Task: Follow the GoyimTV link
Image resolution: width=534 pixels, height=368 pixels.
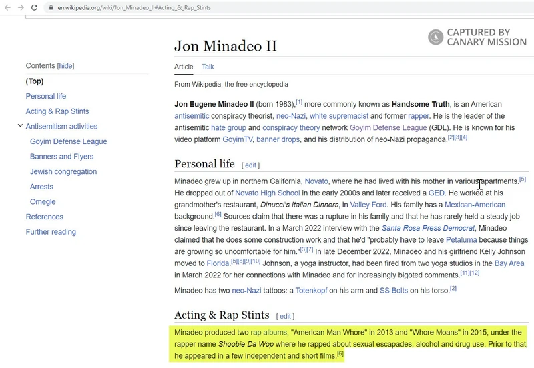Action: click(x=238, y=139)
